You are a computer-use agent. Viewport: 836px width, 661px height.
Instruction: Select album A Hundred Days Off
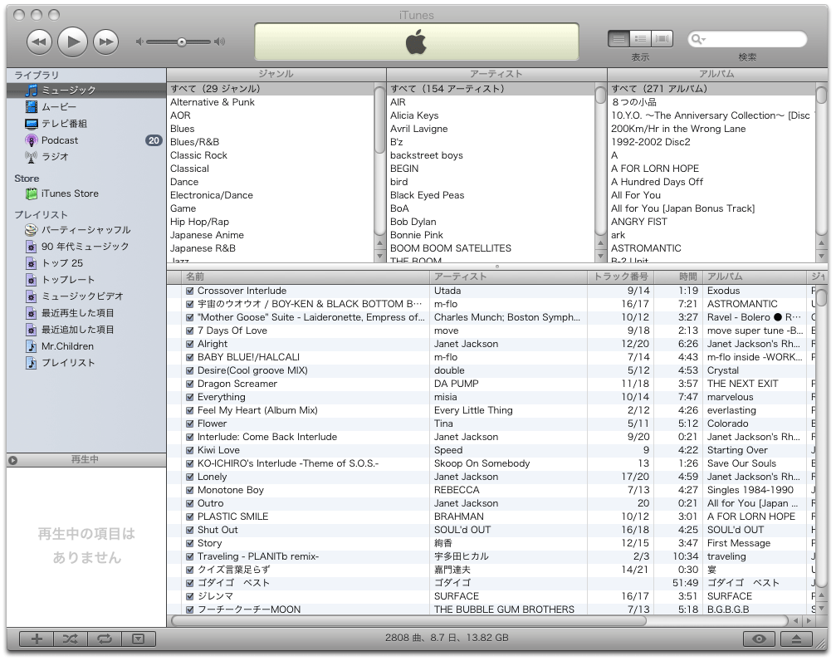711,182
